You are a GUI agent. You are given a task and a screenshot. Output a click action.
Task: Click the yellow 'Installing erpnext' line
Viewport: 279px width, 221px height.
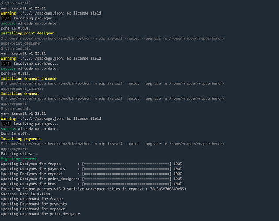pyautogui.click(x=20, y=94)
